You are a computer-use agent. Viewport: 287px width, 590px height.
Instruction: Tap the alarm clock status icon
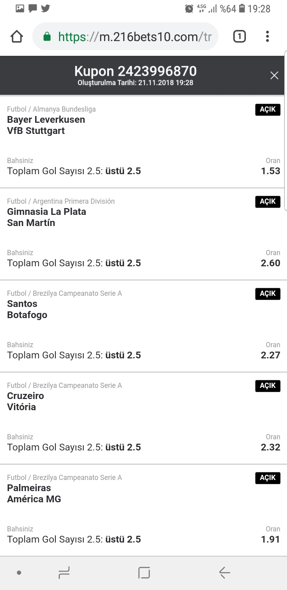pyautogui.click(x=189, y=8)
